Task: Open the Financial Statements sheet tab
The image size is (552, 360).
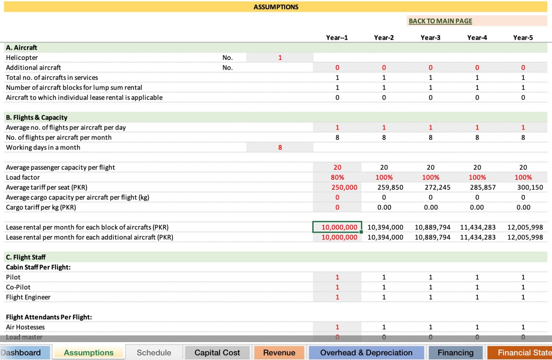Action: coord(520,352)
